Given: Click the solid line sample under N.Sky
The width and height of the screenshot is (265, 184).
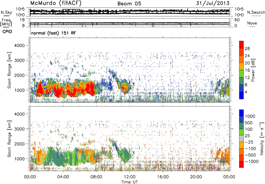Looking at the screenshot, I should (6, 16).
